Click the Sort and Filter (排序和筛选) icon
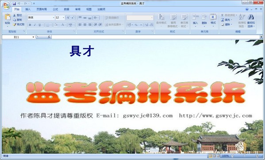265x160 pixels. tap(242, 17)
